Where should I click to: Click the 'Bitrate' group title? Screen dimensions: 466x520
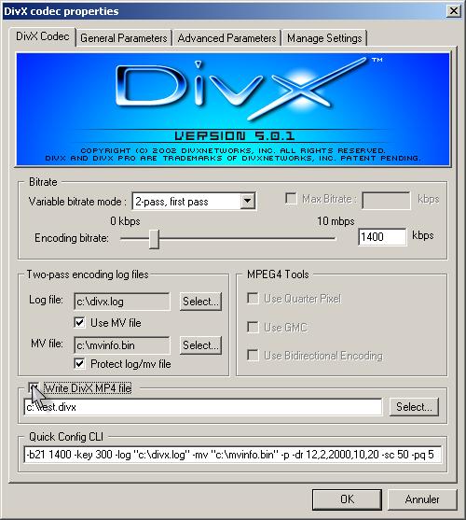(43, 182)
